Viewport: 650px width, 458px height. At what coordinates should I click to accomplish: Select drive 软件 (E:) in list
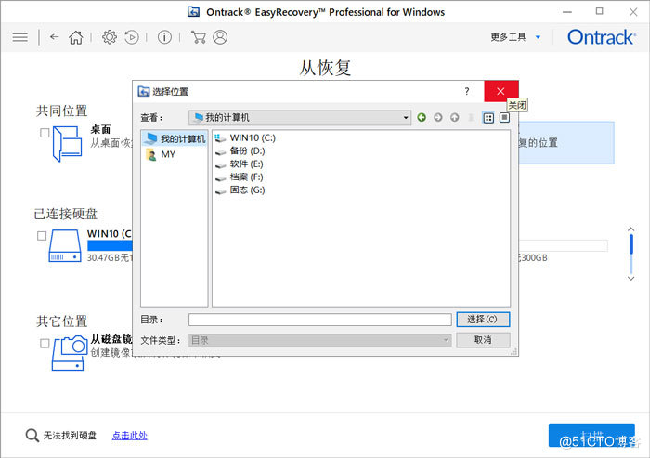[240, 164]
